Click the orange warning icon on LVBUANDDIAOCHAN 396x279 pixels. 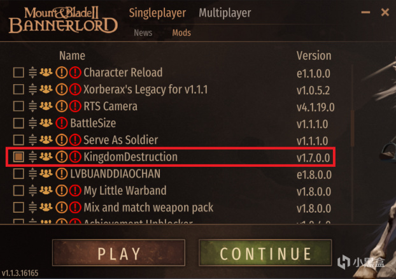62,174
